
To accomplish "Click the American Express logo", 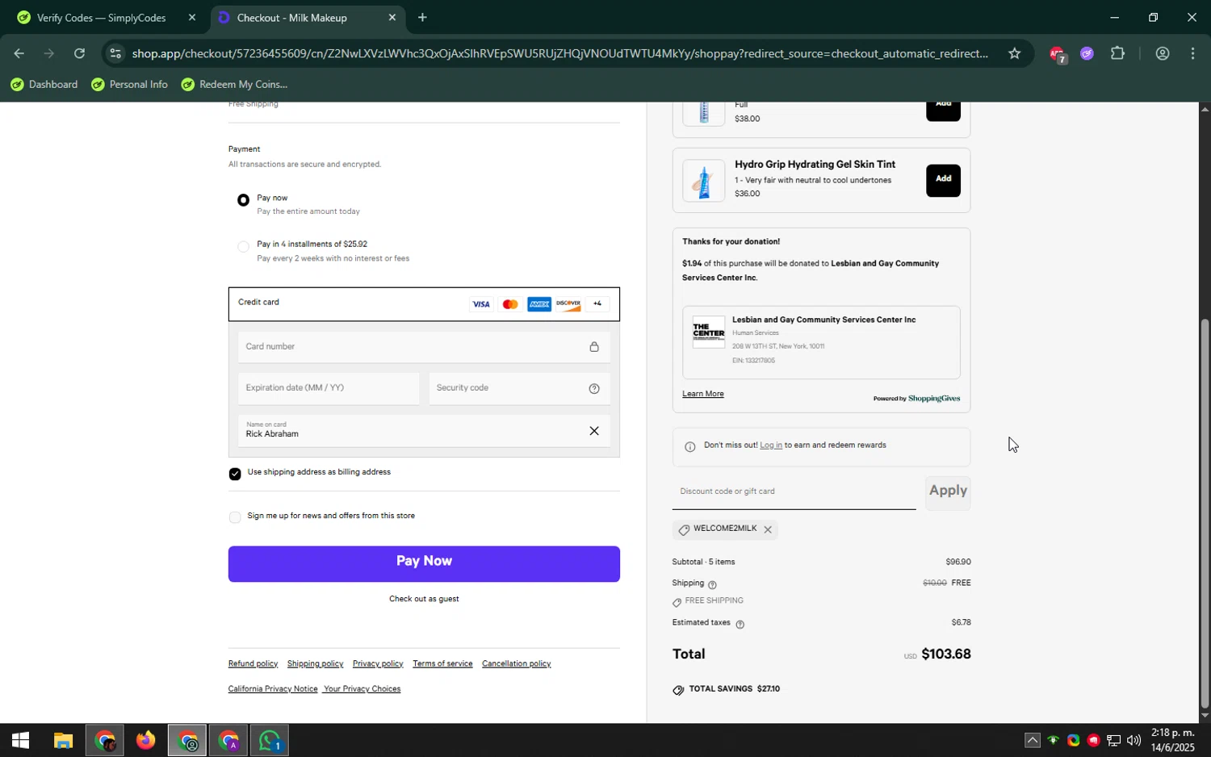I will (x=539, y=304).
